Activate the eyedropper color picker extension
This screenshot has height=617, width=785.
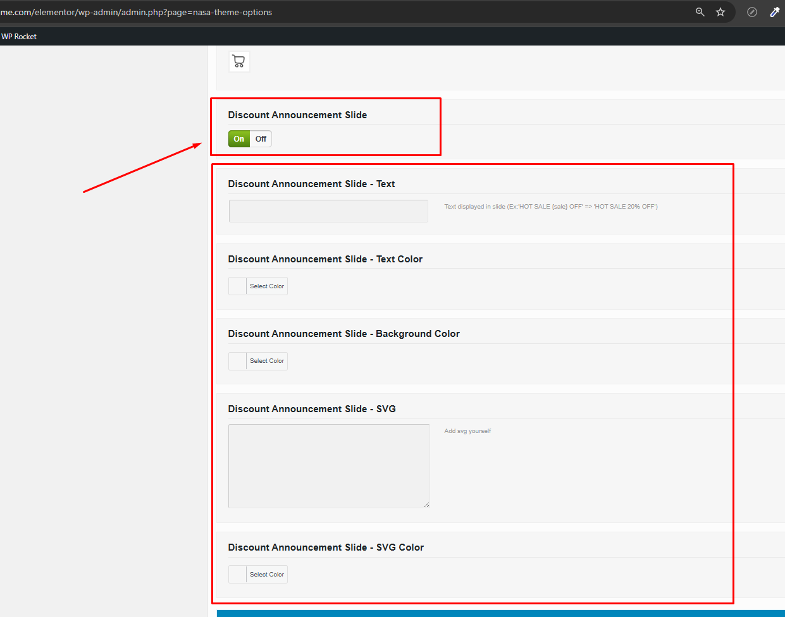pyautogui.click(x=774, y=12)
